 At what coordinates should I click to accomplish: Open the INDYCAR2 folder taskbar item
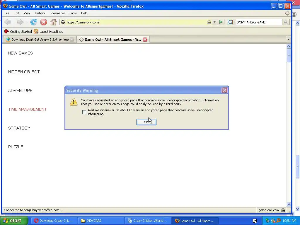point(101,221)
